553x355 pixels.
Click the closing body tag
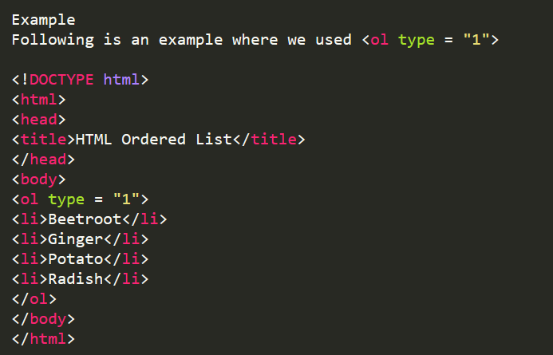click(43, 319)
